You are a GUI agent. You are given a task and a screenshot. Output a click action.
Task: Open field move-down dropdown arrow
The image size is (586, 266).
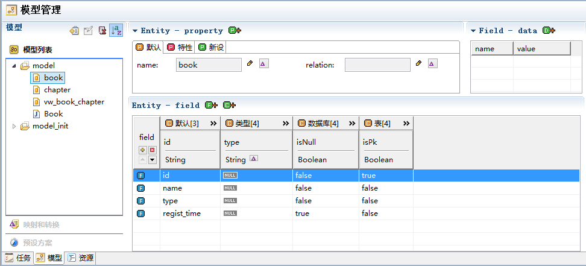coord(152,160)
